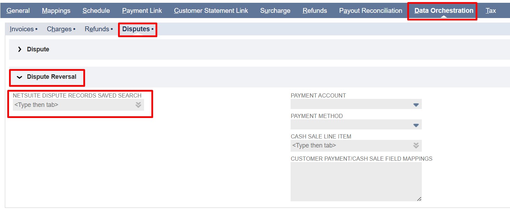510x211 pixels.
Task: Select the Refunds subtab under Data Orchestration
Action: click(97, 29)
